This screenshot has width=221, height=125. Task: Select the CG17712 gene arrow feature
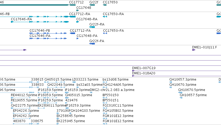click(72, 5)
